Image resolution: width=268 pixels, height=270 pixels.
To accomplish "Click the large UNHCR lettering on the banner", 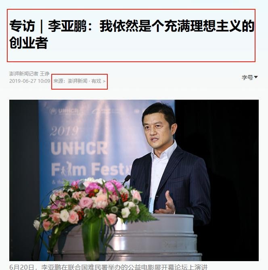I will click(x=79, y=149).
